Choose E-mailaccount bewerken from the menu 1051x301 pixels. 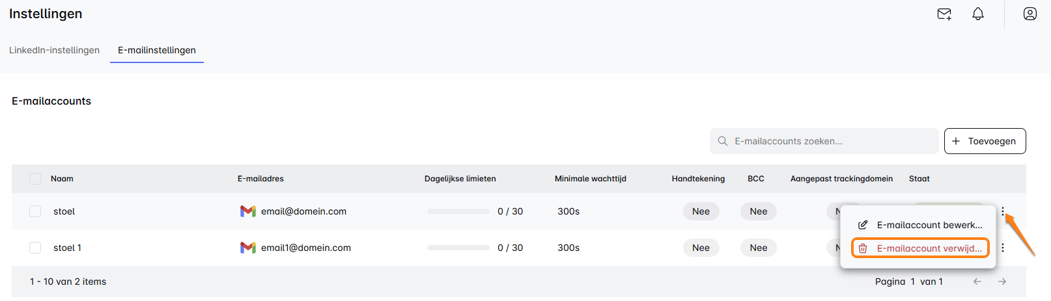[921, 225]
